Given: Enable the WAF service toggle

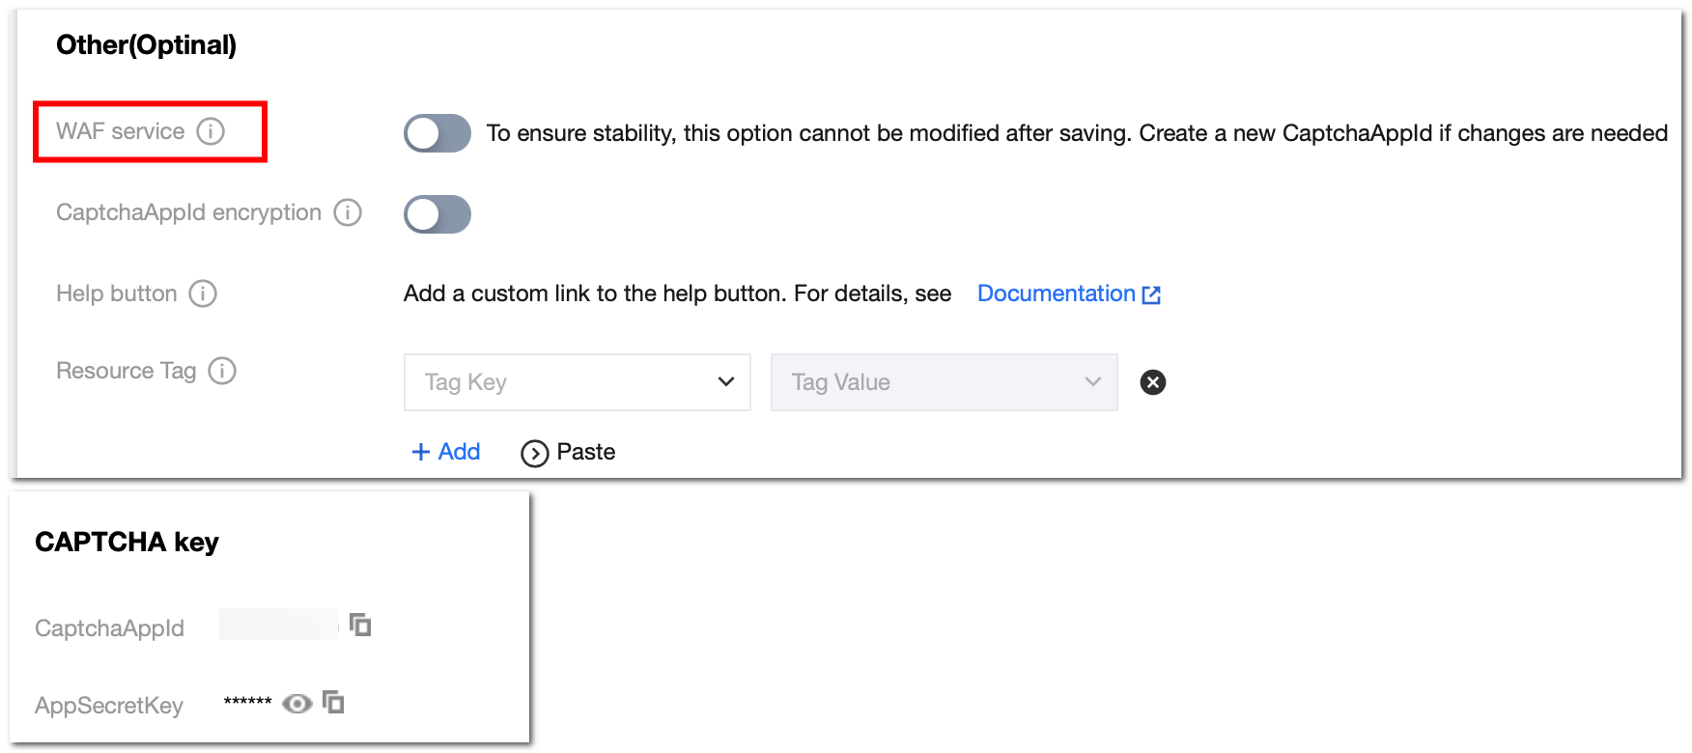Looking at the screenshot, I should 437,133.
